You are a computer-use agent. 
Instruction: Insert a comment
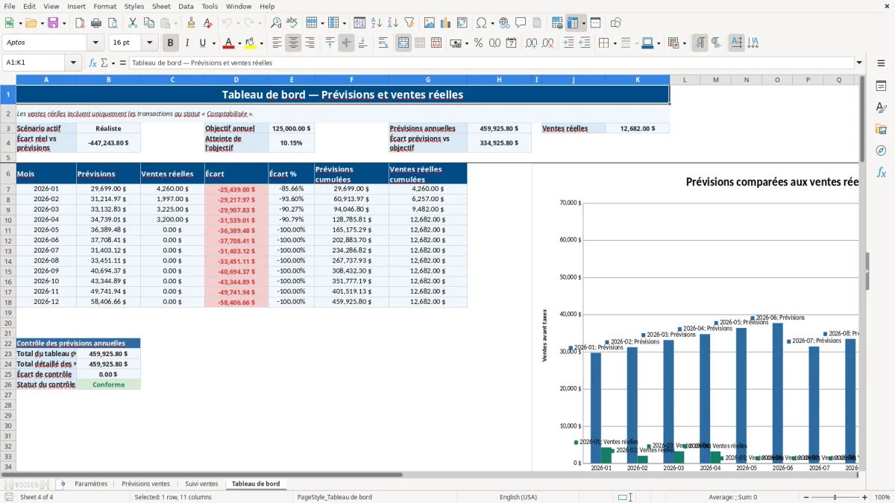(x=521, y=23)
